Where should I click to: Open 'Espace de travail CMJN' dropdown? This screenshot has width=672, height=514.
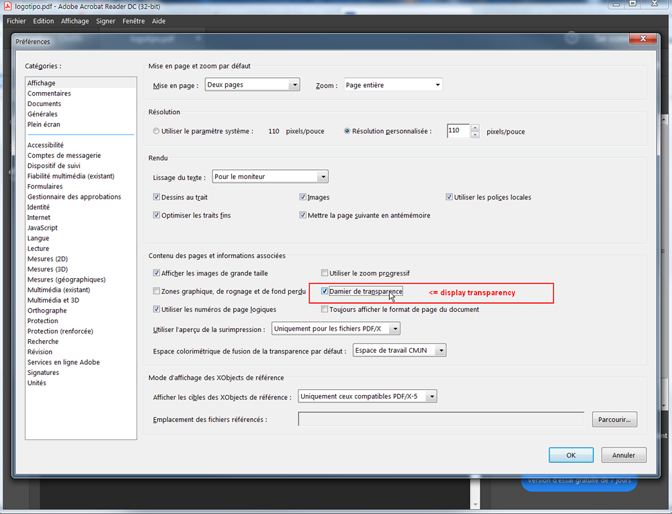[399, 350]
